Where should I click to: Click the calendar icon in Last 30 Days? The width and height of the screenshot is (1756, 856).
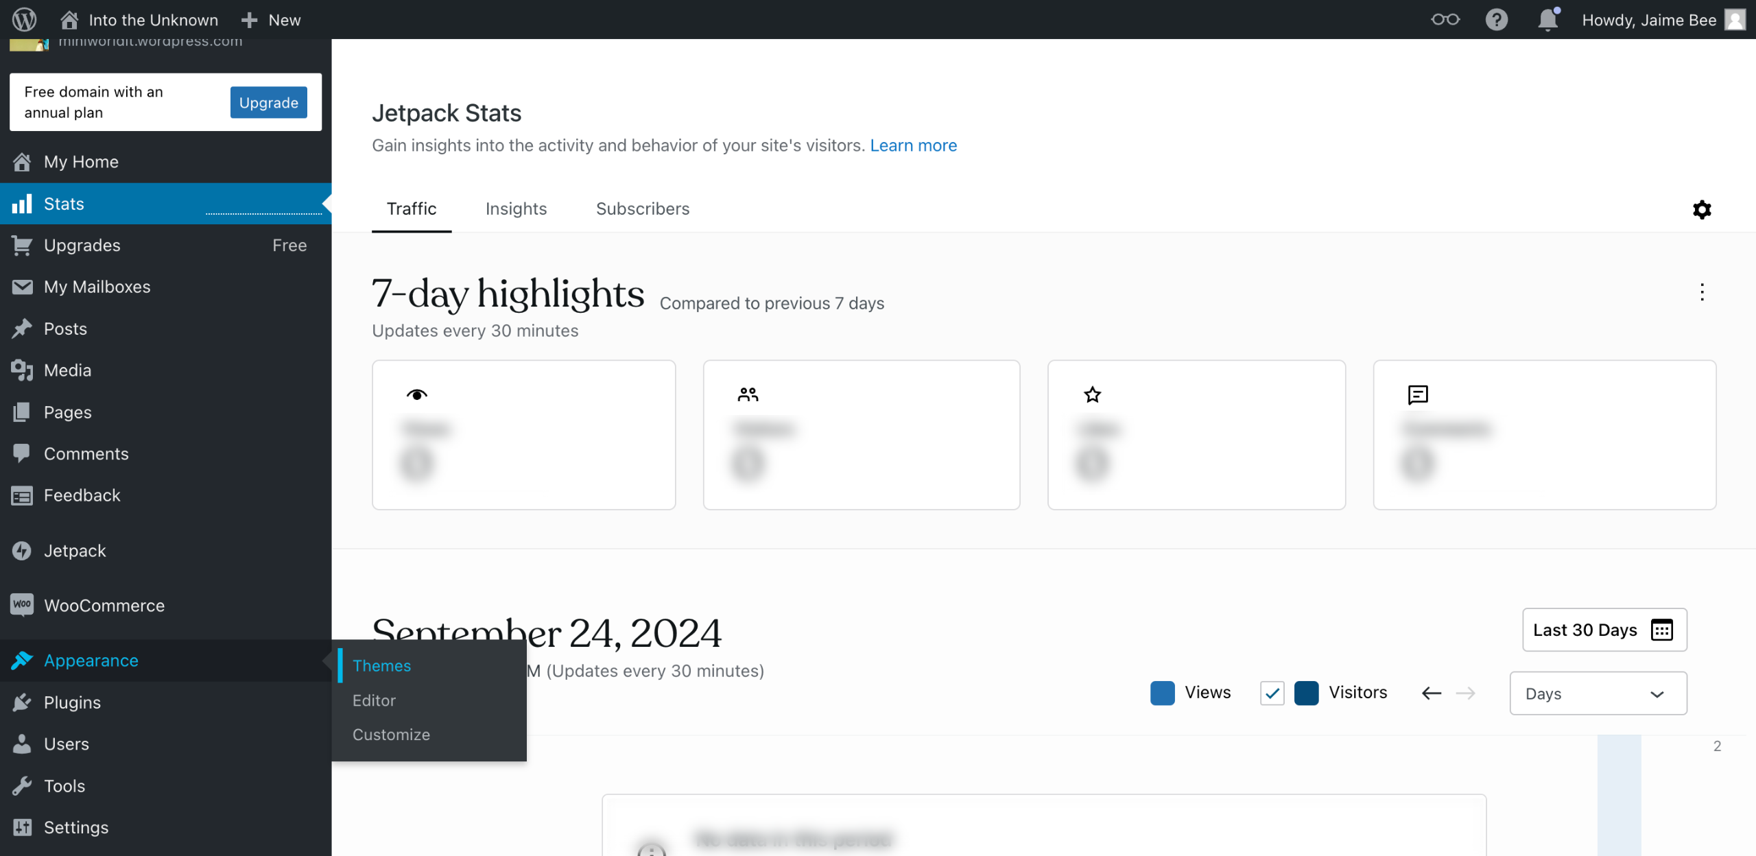tap(1661, 630)
